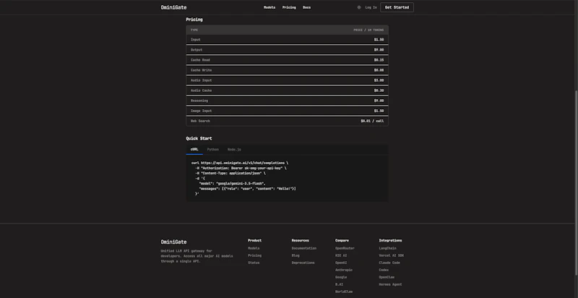Viewport: 578px width, 298px height.
Task: Switch to the Node.js code tab
Action: 234,150
